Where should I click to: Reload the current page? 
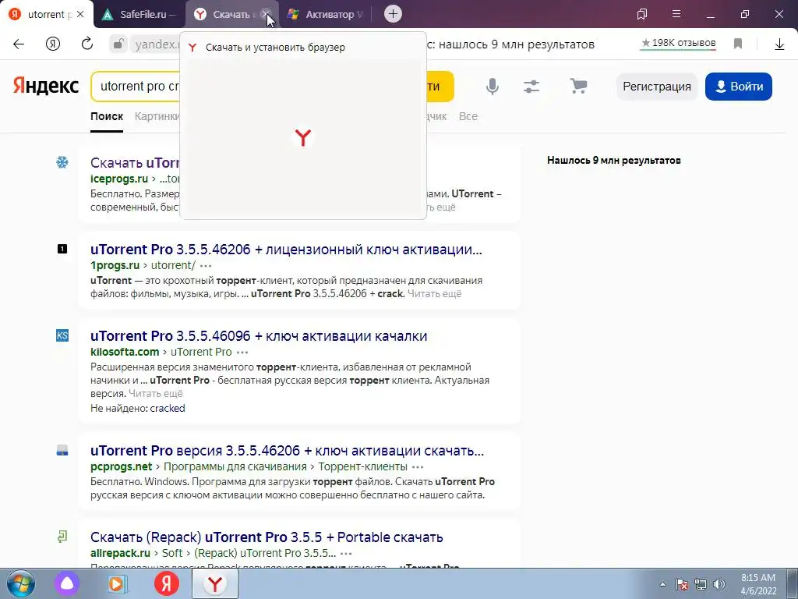(87, 44)
